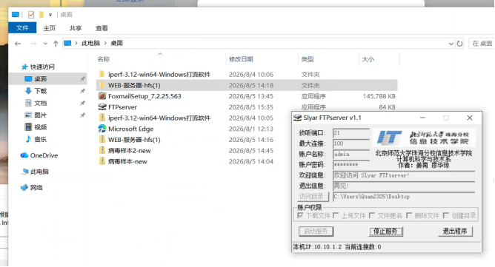The width and height of the screenshot is (495, 267).
Task: Click the IT 信息技术学院 logo banner
Action: (423, 138)
